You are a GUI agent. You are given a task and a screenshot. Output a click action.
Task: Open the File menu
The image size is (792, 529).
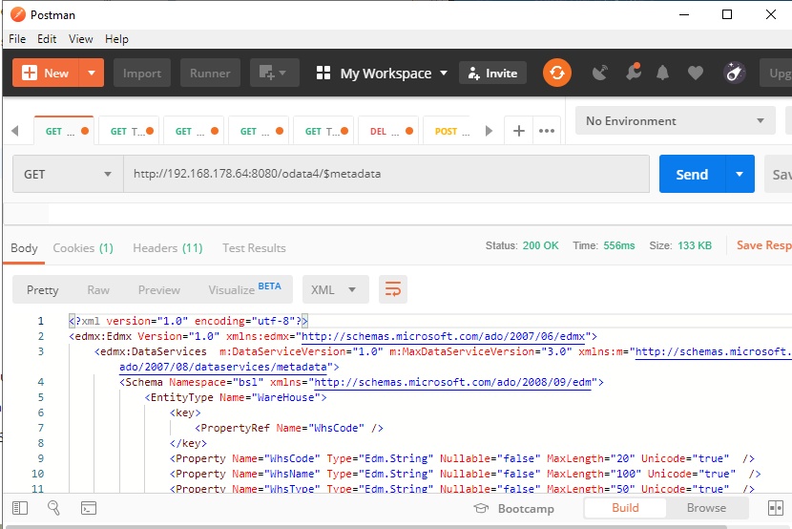17,39
